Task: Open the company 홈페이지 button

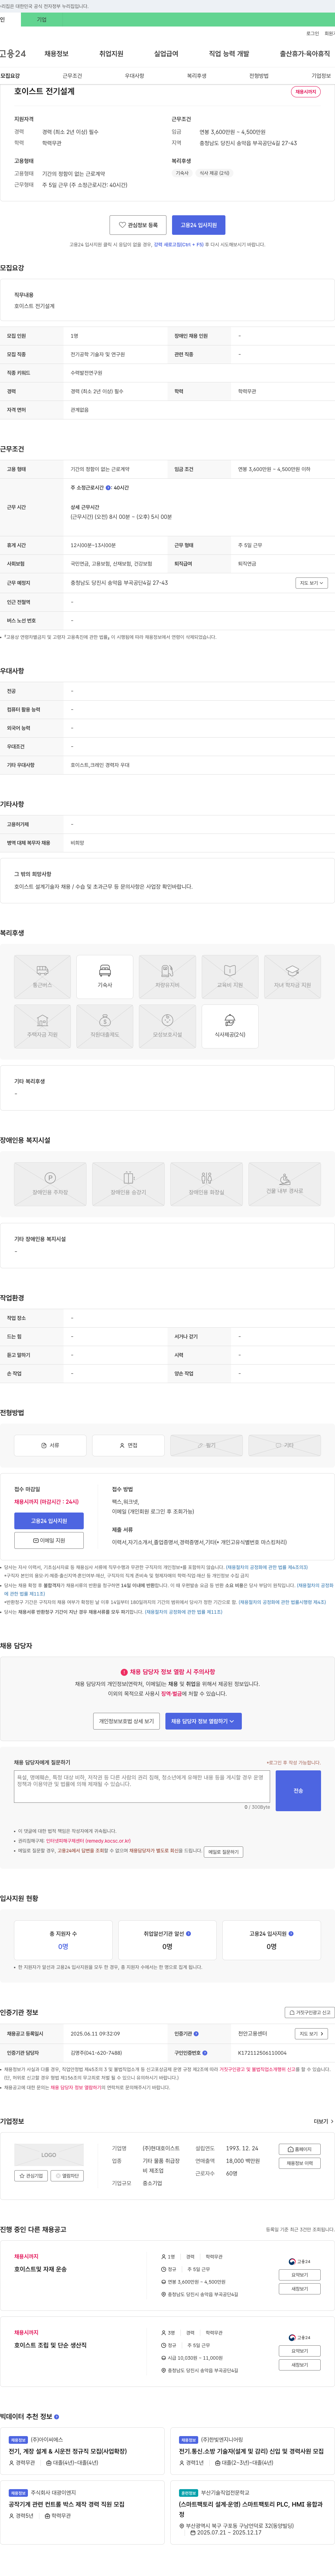Action: pos(300,2149)
